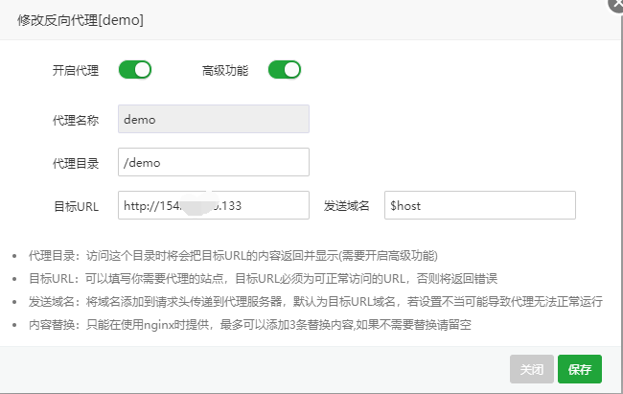Click the 代理目录 field label
Viewport: 623px width, 394px height.
point(76,163)
